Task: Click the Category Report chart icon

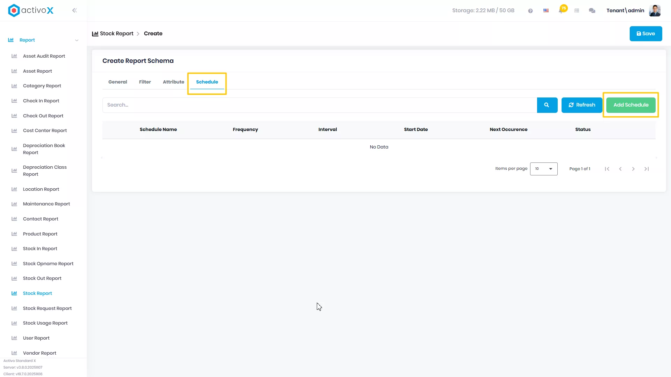Action: tap(14, 86)
